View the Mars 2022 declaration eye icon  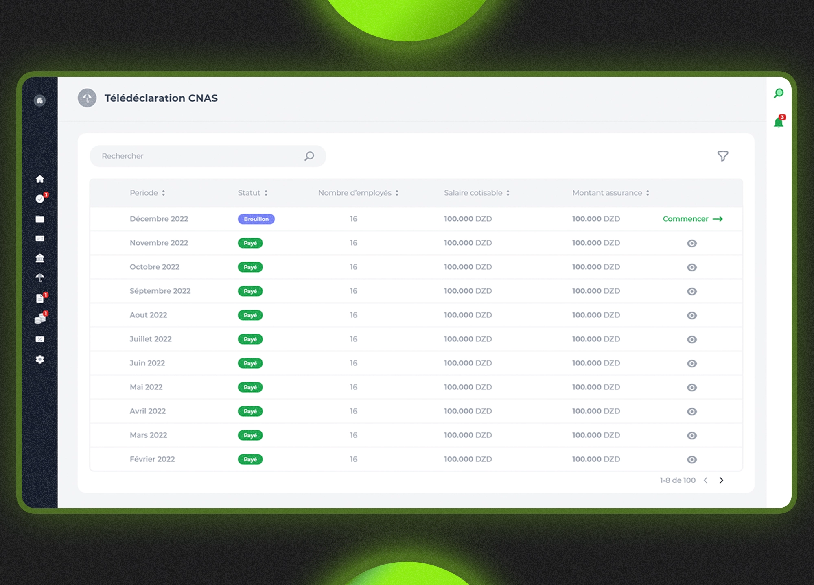tap(692, 435)
